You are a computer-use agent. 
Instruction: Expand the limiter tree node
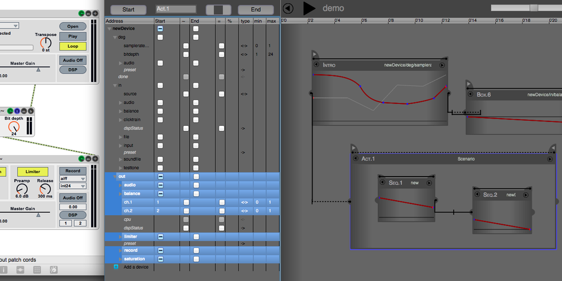(x=120, y=237)
